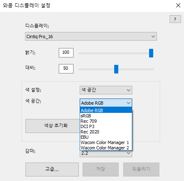Screen dimensions: 184x181
Task: Click the brightness slider handle
Action: click(151, 53)
